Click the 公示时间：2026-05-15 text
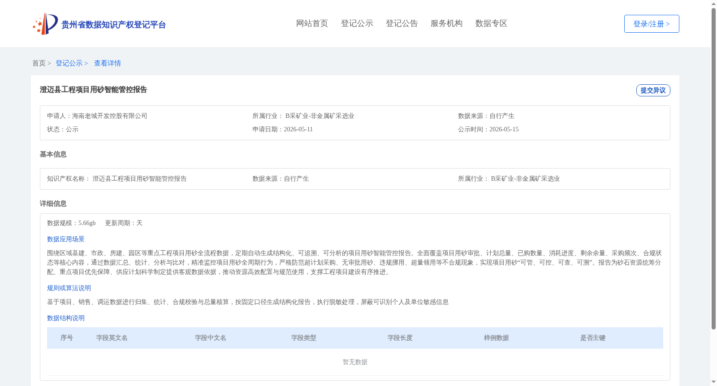 tap(488, 129)
